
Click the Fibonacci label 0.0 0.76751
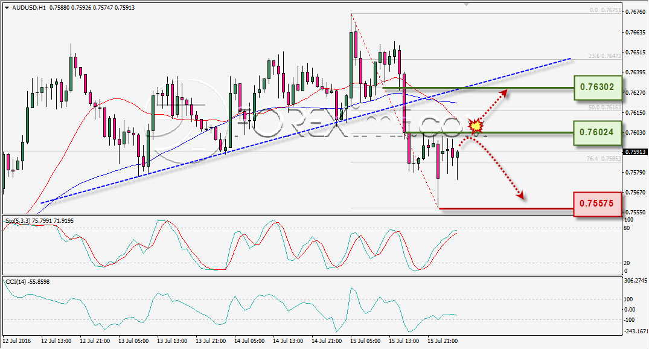click(x=606, y=10)
